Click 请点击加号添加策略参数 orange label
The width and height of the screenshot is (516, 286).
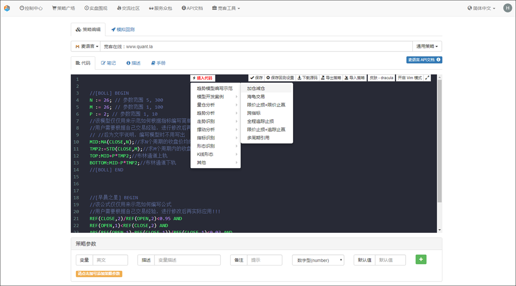tap(99, 273)
